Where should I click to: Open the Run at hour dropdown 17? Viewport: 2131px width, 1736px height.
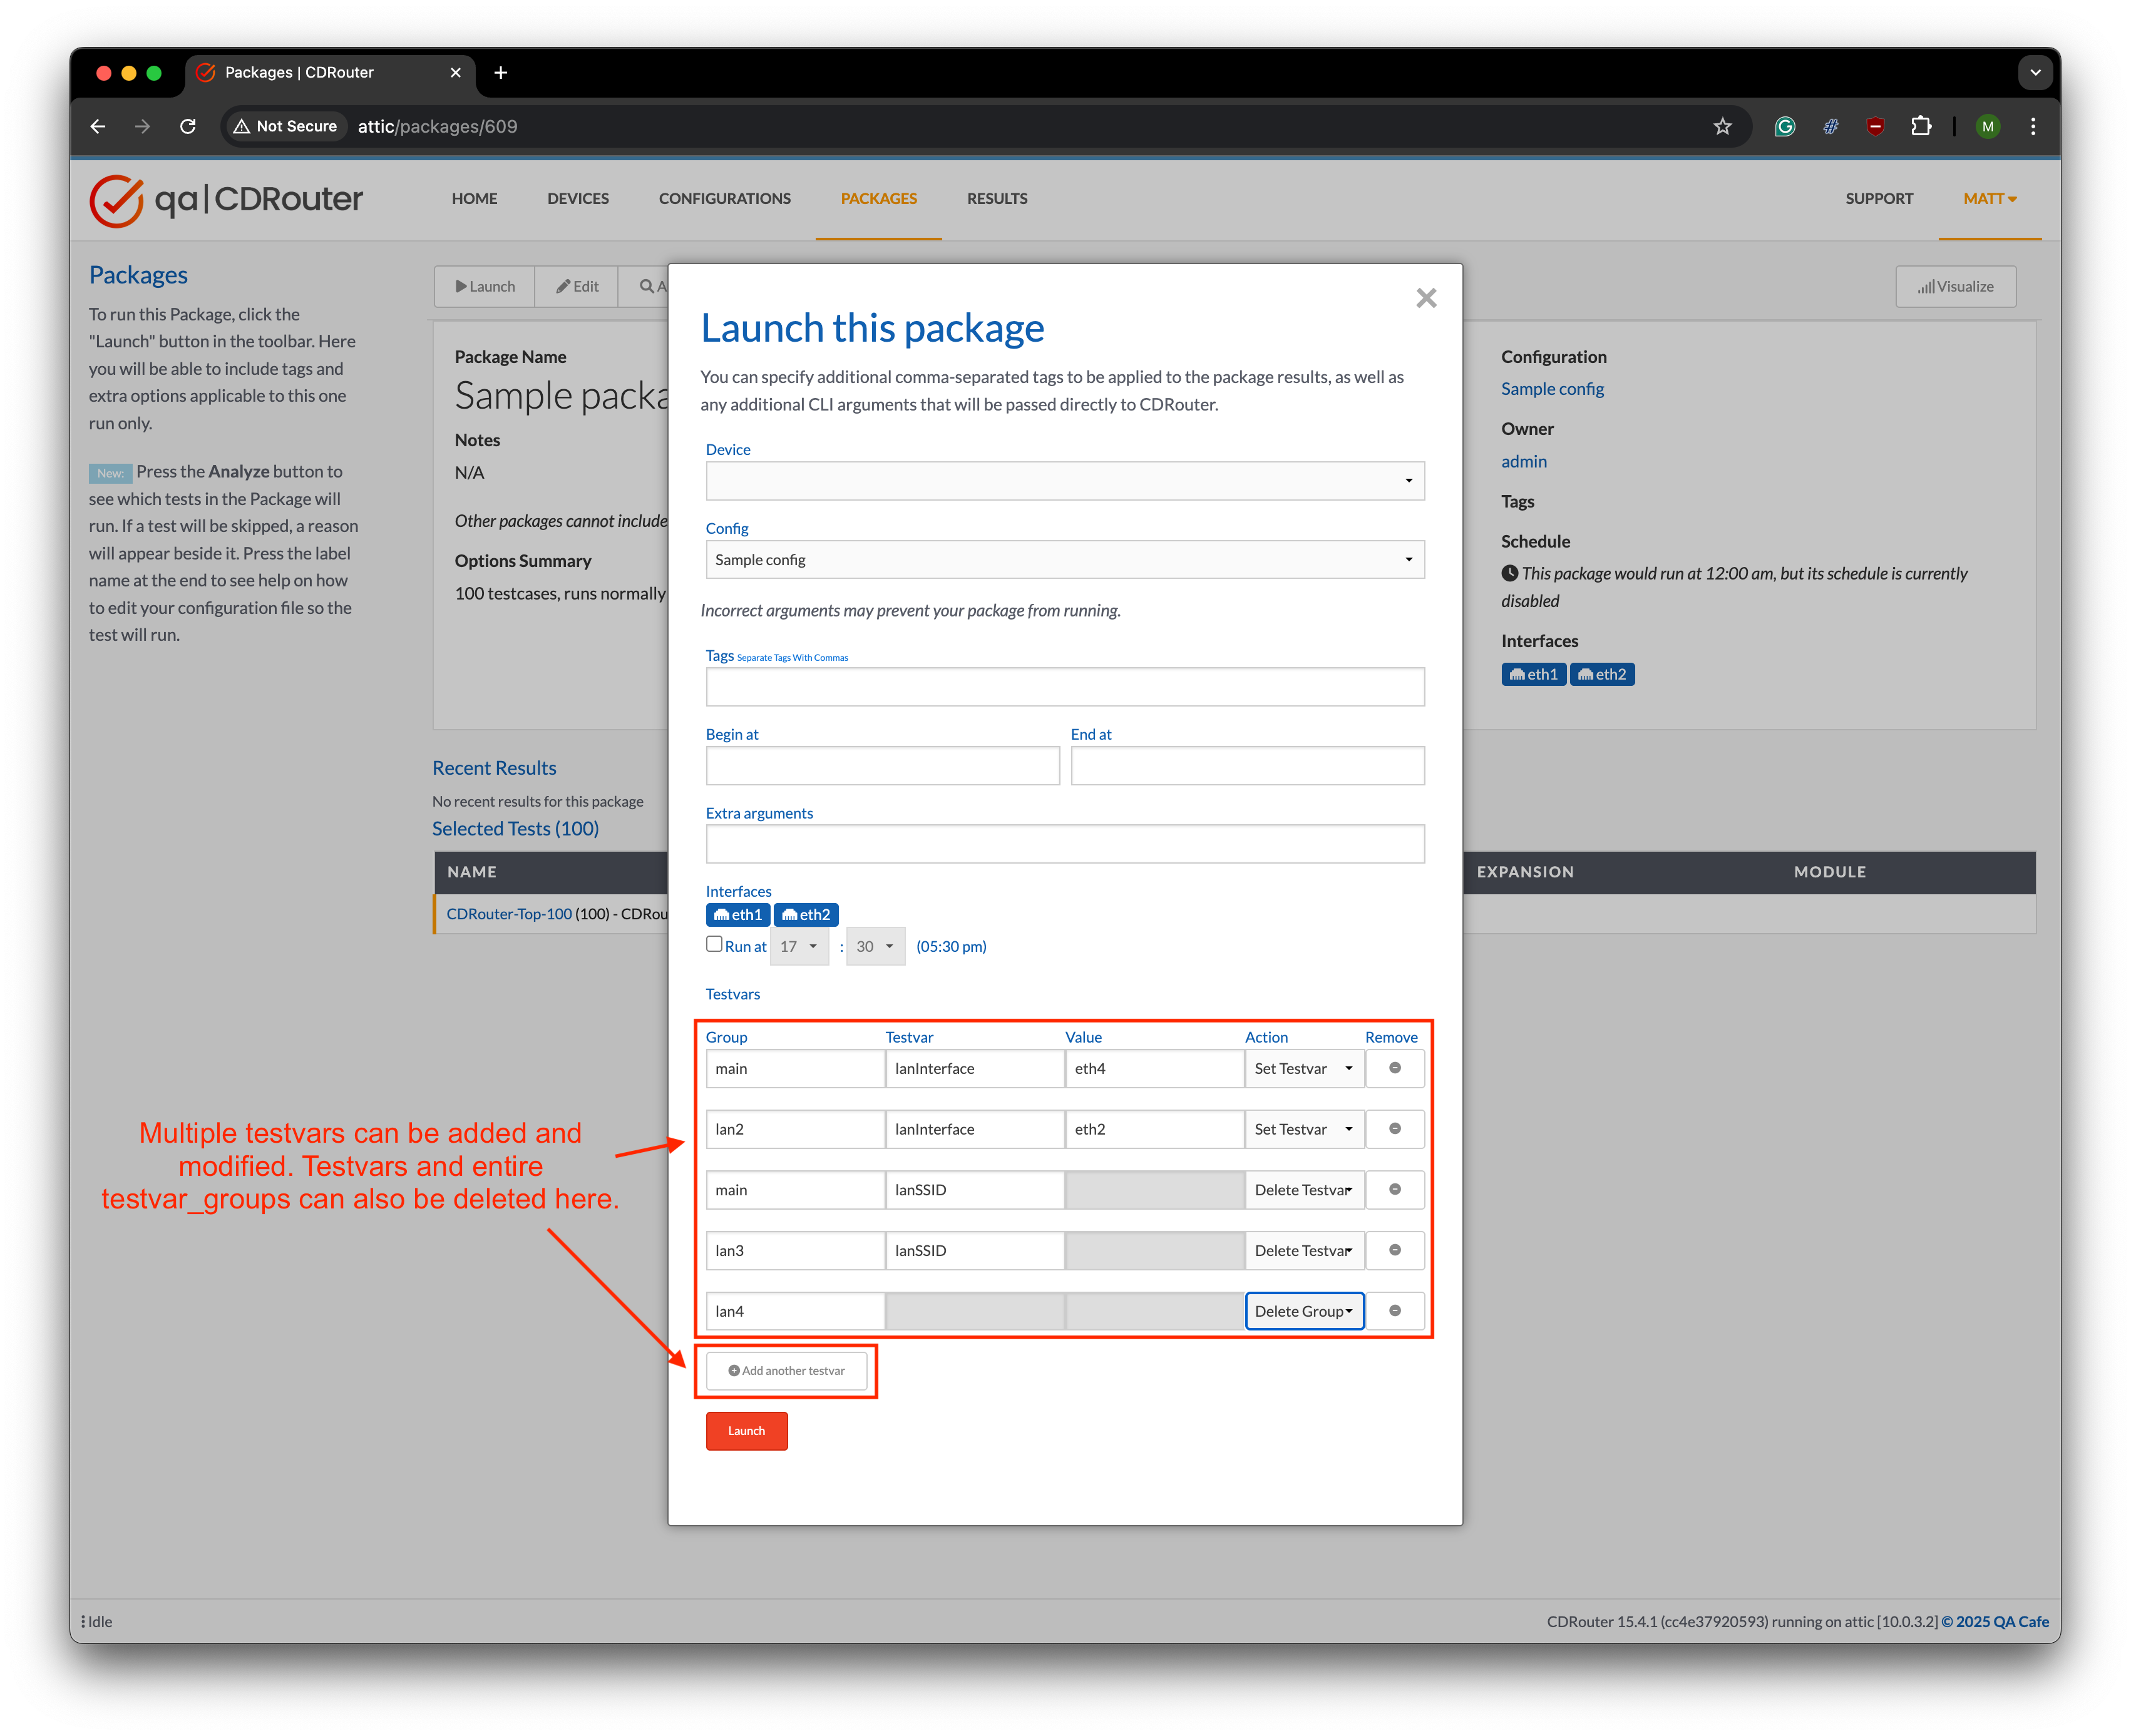pos(798,946)
